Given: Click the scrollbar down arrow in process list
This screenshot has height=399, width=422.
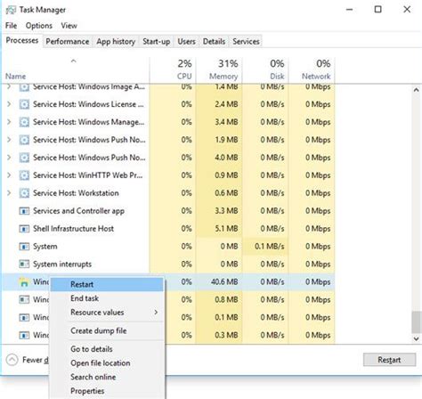Looking at the screenshot, I should 416,338.
